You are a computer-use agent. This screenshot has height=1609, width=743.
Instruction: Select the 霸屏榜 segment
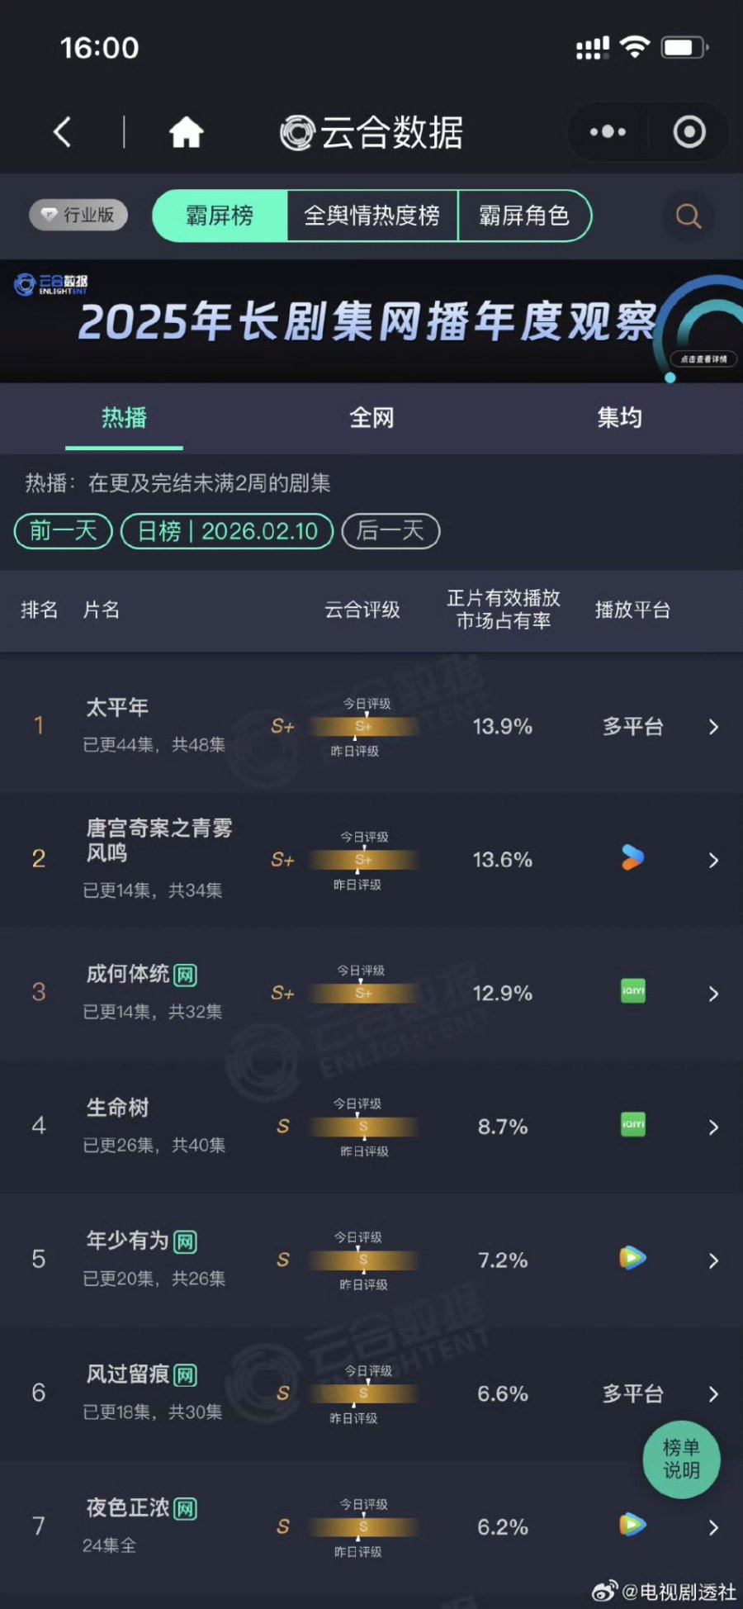pos(220,216)
